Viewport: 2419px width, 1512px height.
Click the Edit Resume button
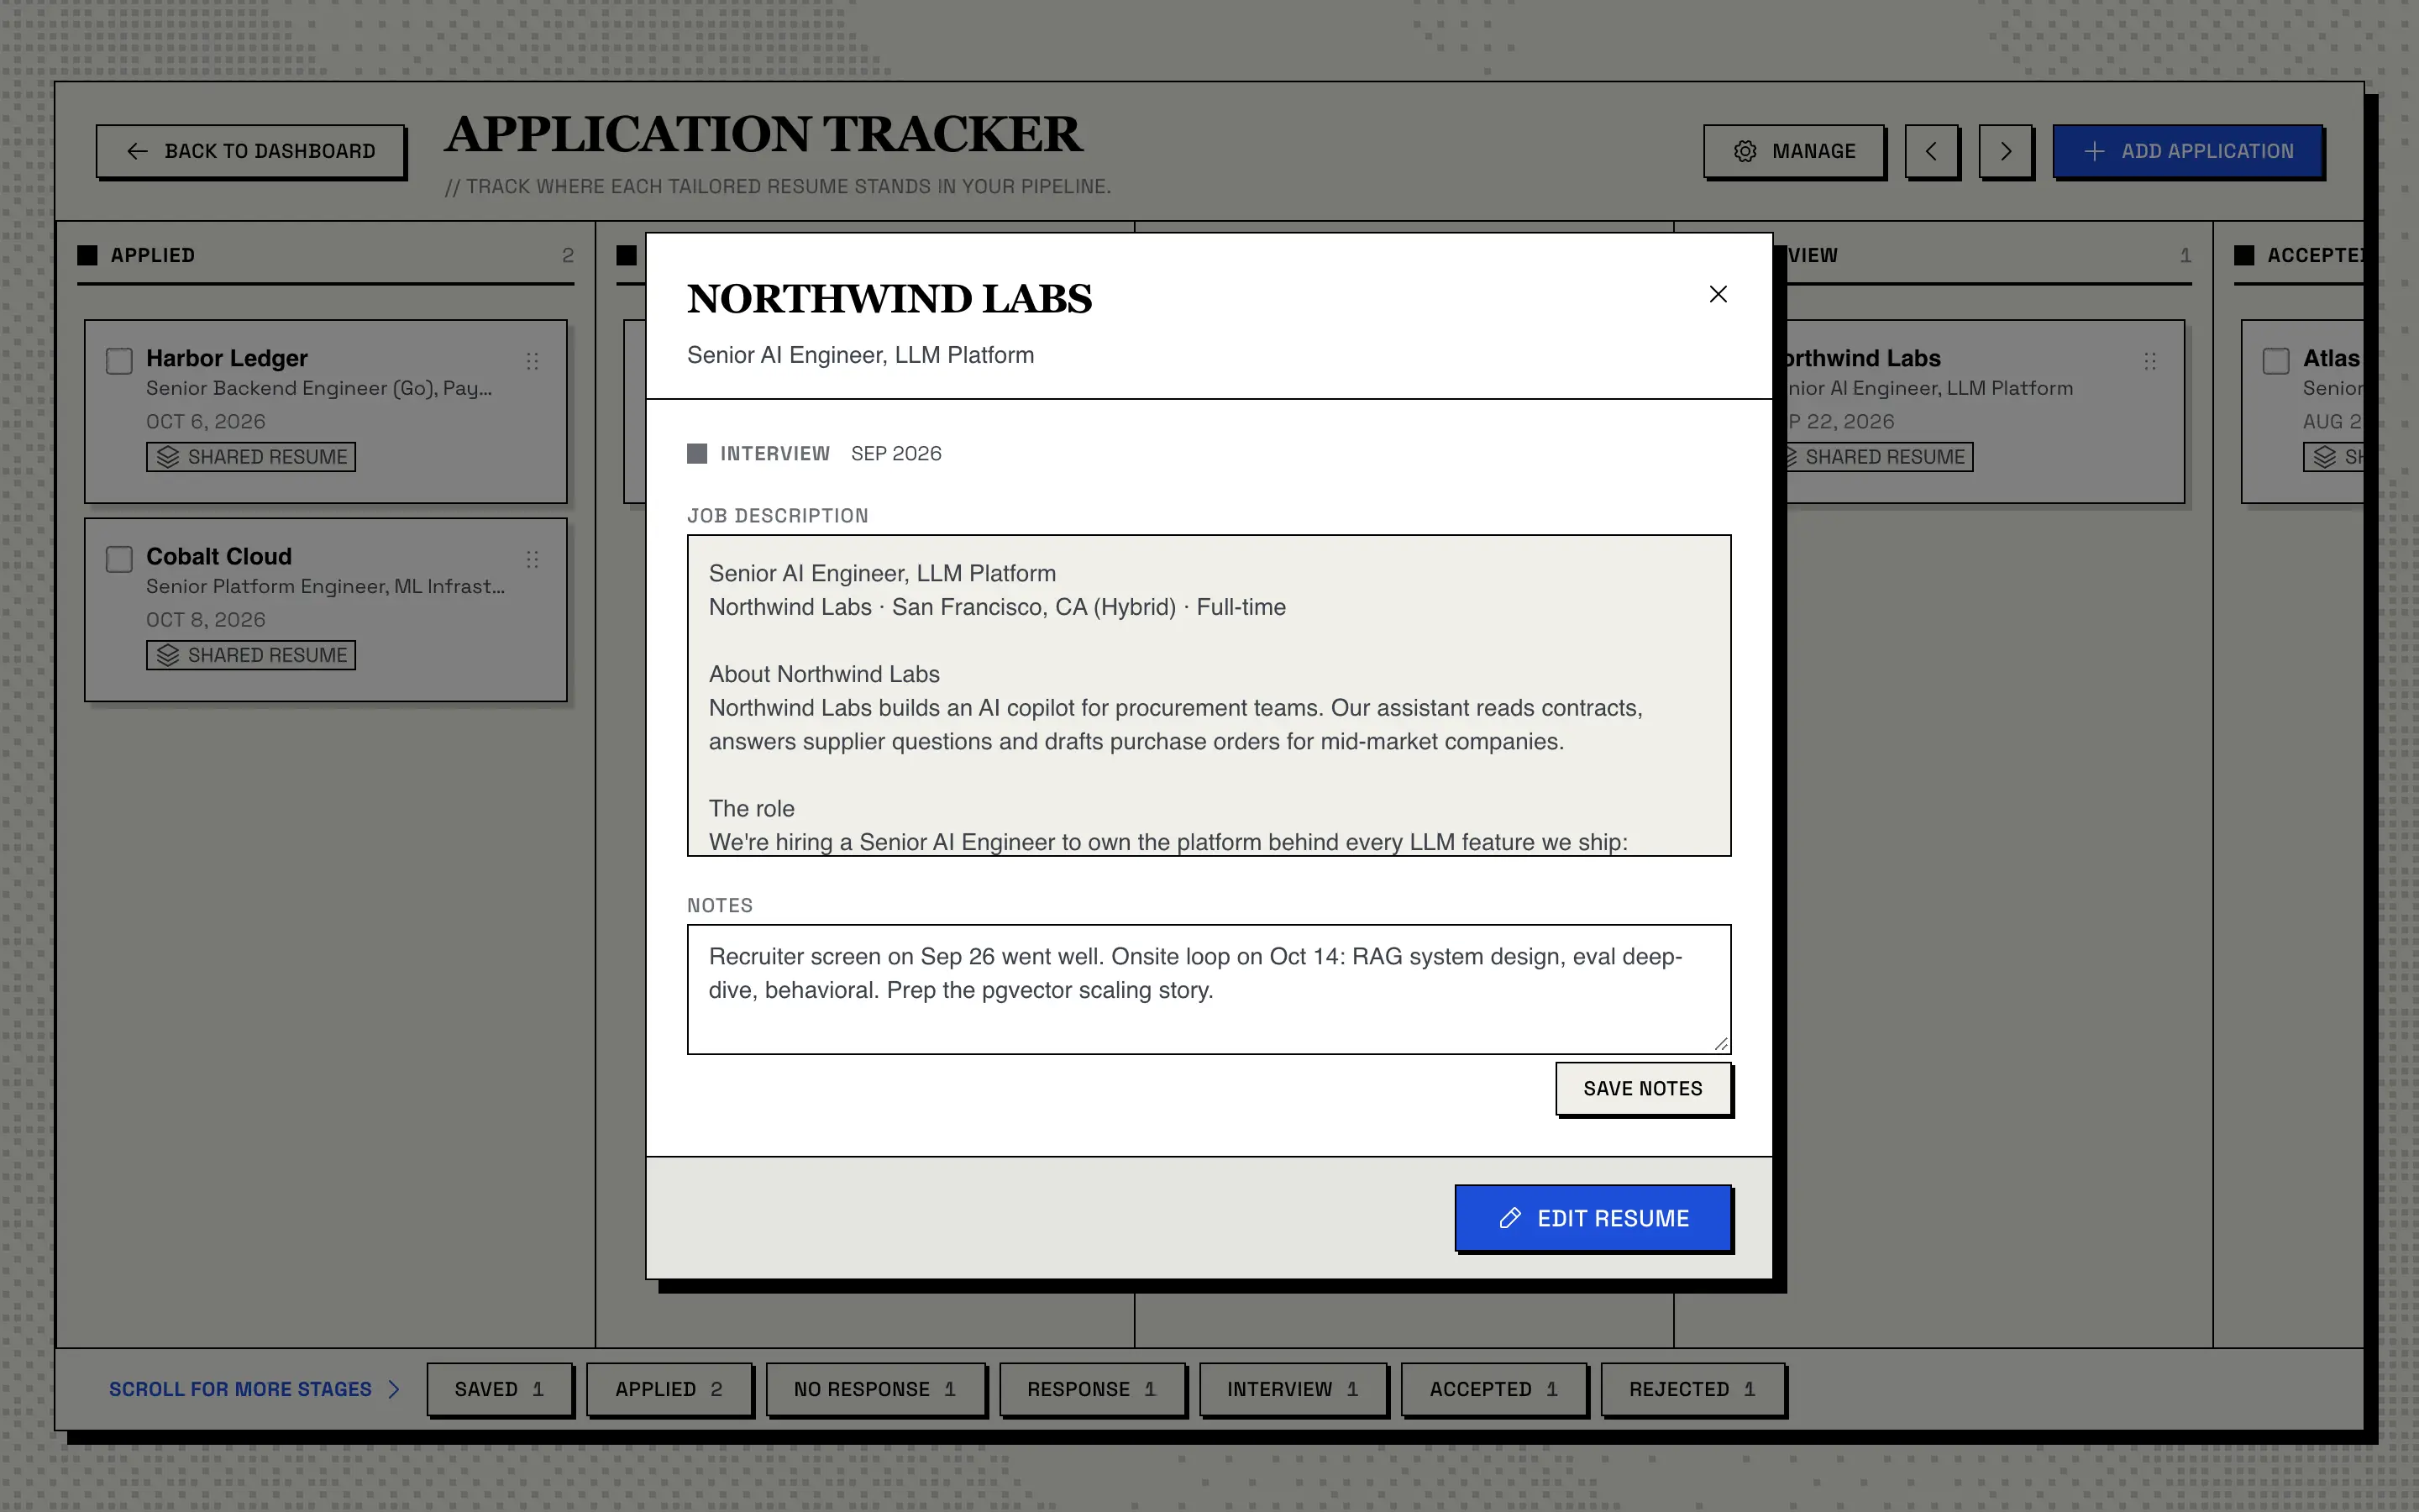pyautogui.click(x=1593, y=1218)
